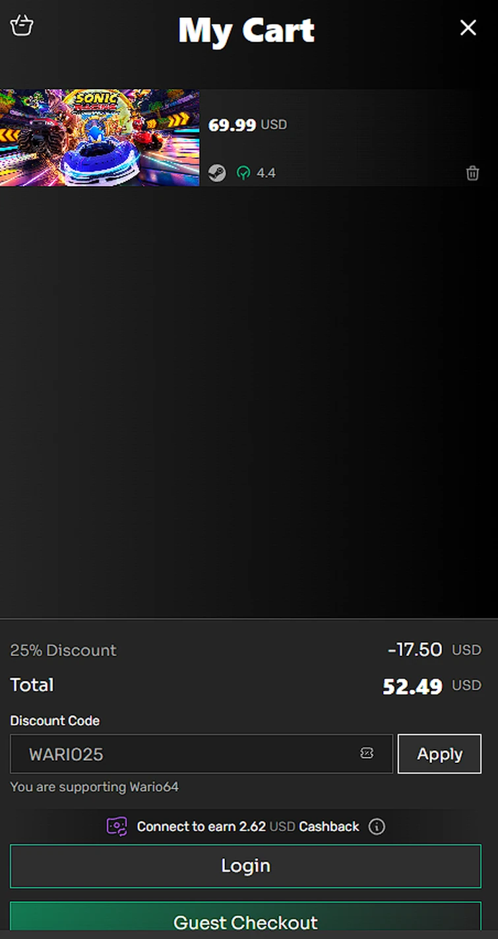This screenshot has height=939, width=498.
Task: Open the shopping cart icon top-left
Action: [22, 26]
